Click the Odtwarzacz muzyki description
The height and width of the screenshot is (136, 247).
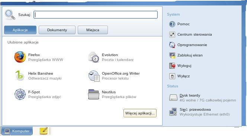point(45,78)
